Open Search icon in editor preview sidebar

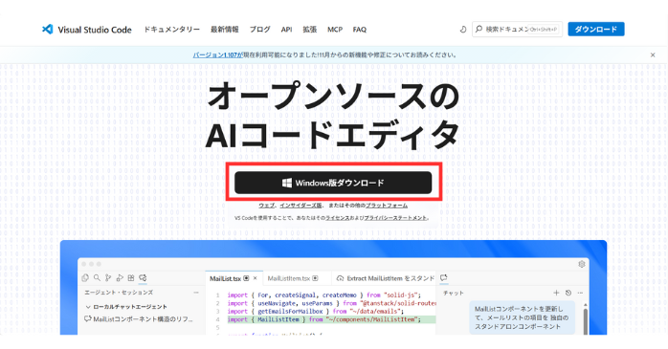97,278
